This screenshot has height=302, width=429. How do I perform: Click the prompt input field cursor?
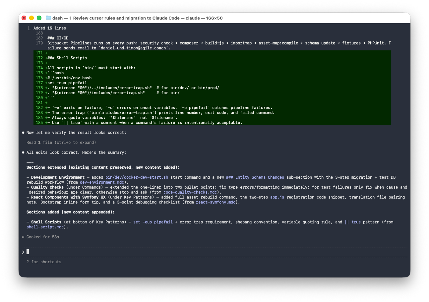click(28, 252)
